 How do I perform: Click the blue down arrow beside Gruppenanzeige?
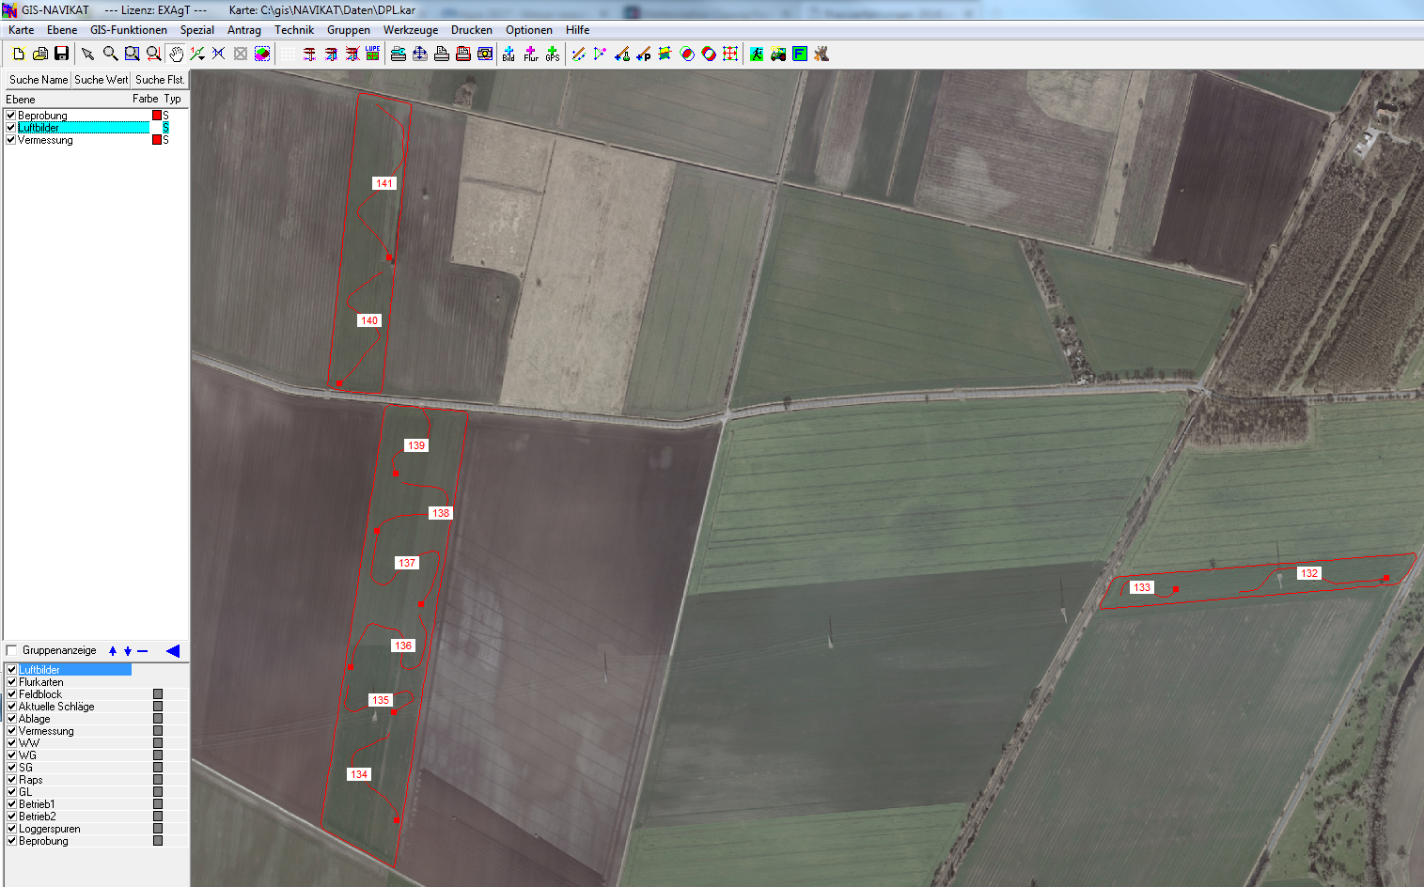(x=128, y=651)
